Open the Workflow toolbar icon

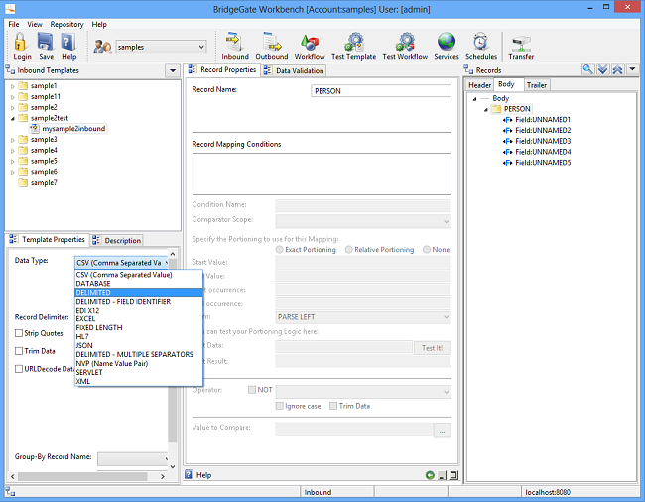click(x=310, y=46)
